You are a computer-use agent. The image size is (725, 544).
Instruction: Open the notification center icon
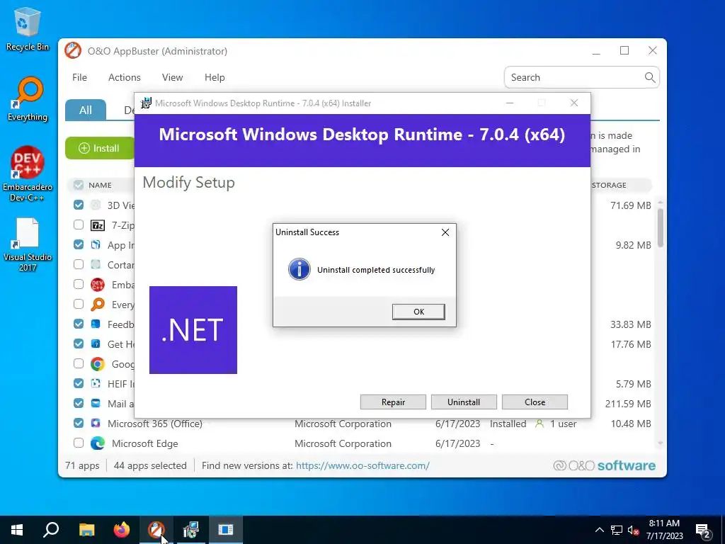703,530
